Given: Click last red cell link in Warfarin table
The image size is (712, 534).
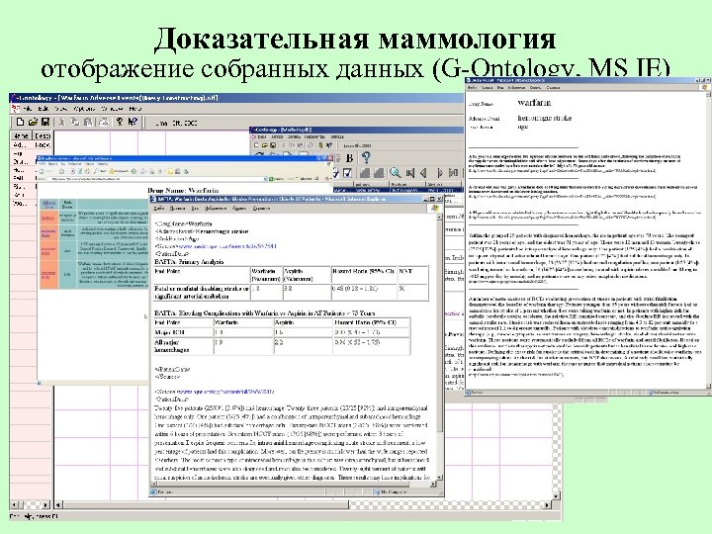Looking at the screenshot, I should [x=48, y=274].
